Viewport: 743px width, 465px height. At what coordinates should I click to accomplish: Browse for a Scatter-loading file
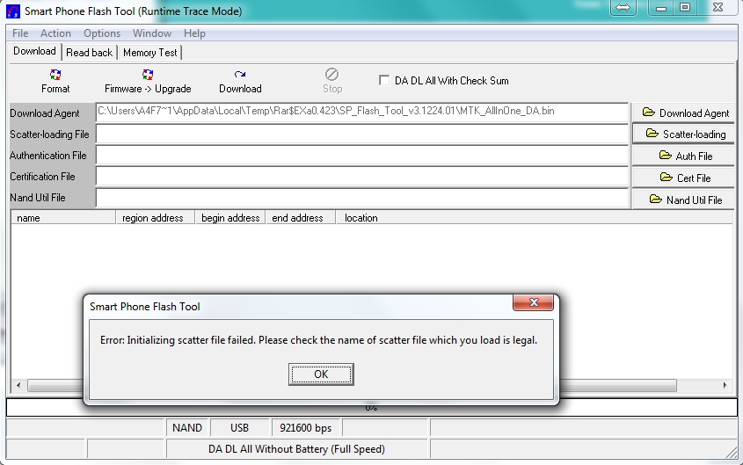tap(685, 134)
